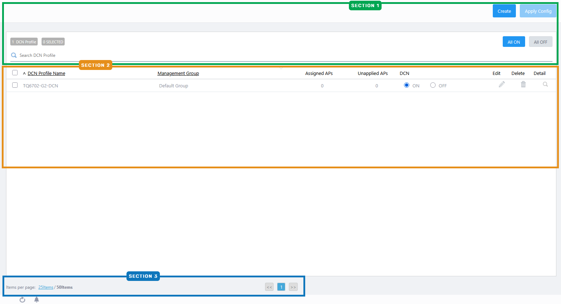Screen dimensions: 561x304
Task: Turn all DCN profiles on with All ON
Action: (x=513, y=42)
